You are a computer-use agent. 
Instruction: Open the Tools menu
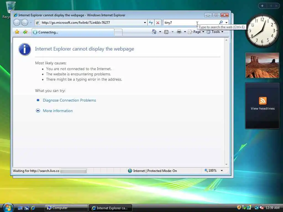(215, 32)
